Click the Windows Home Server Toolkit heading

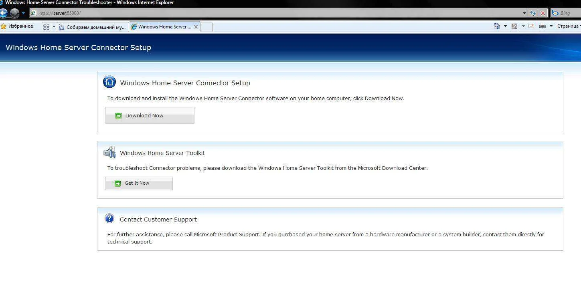pyautogui.click(x=162, y=153)
